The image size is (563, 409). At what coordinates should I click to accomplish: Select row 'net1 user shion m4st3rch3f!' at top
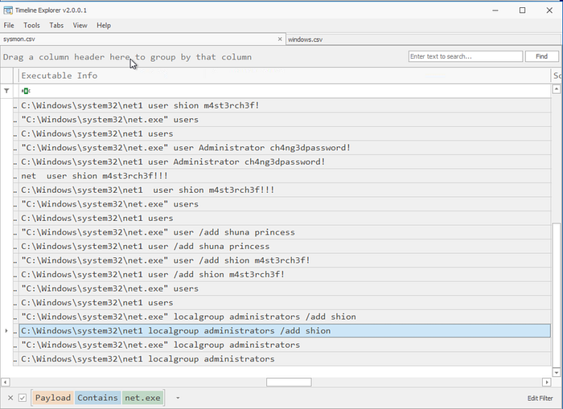coord(285,105)
